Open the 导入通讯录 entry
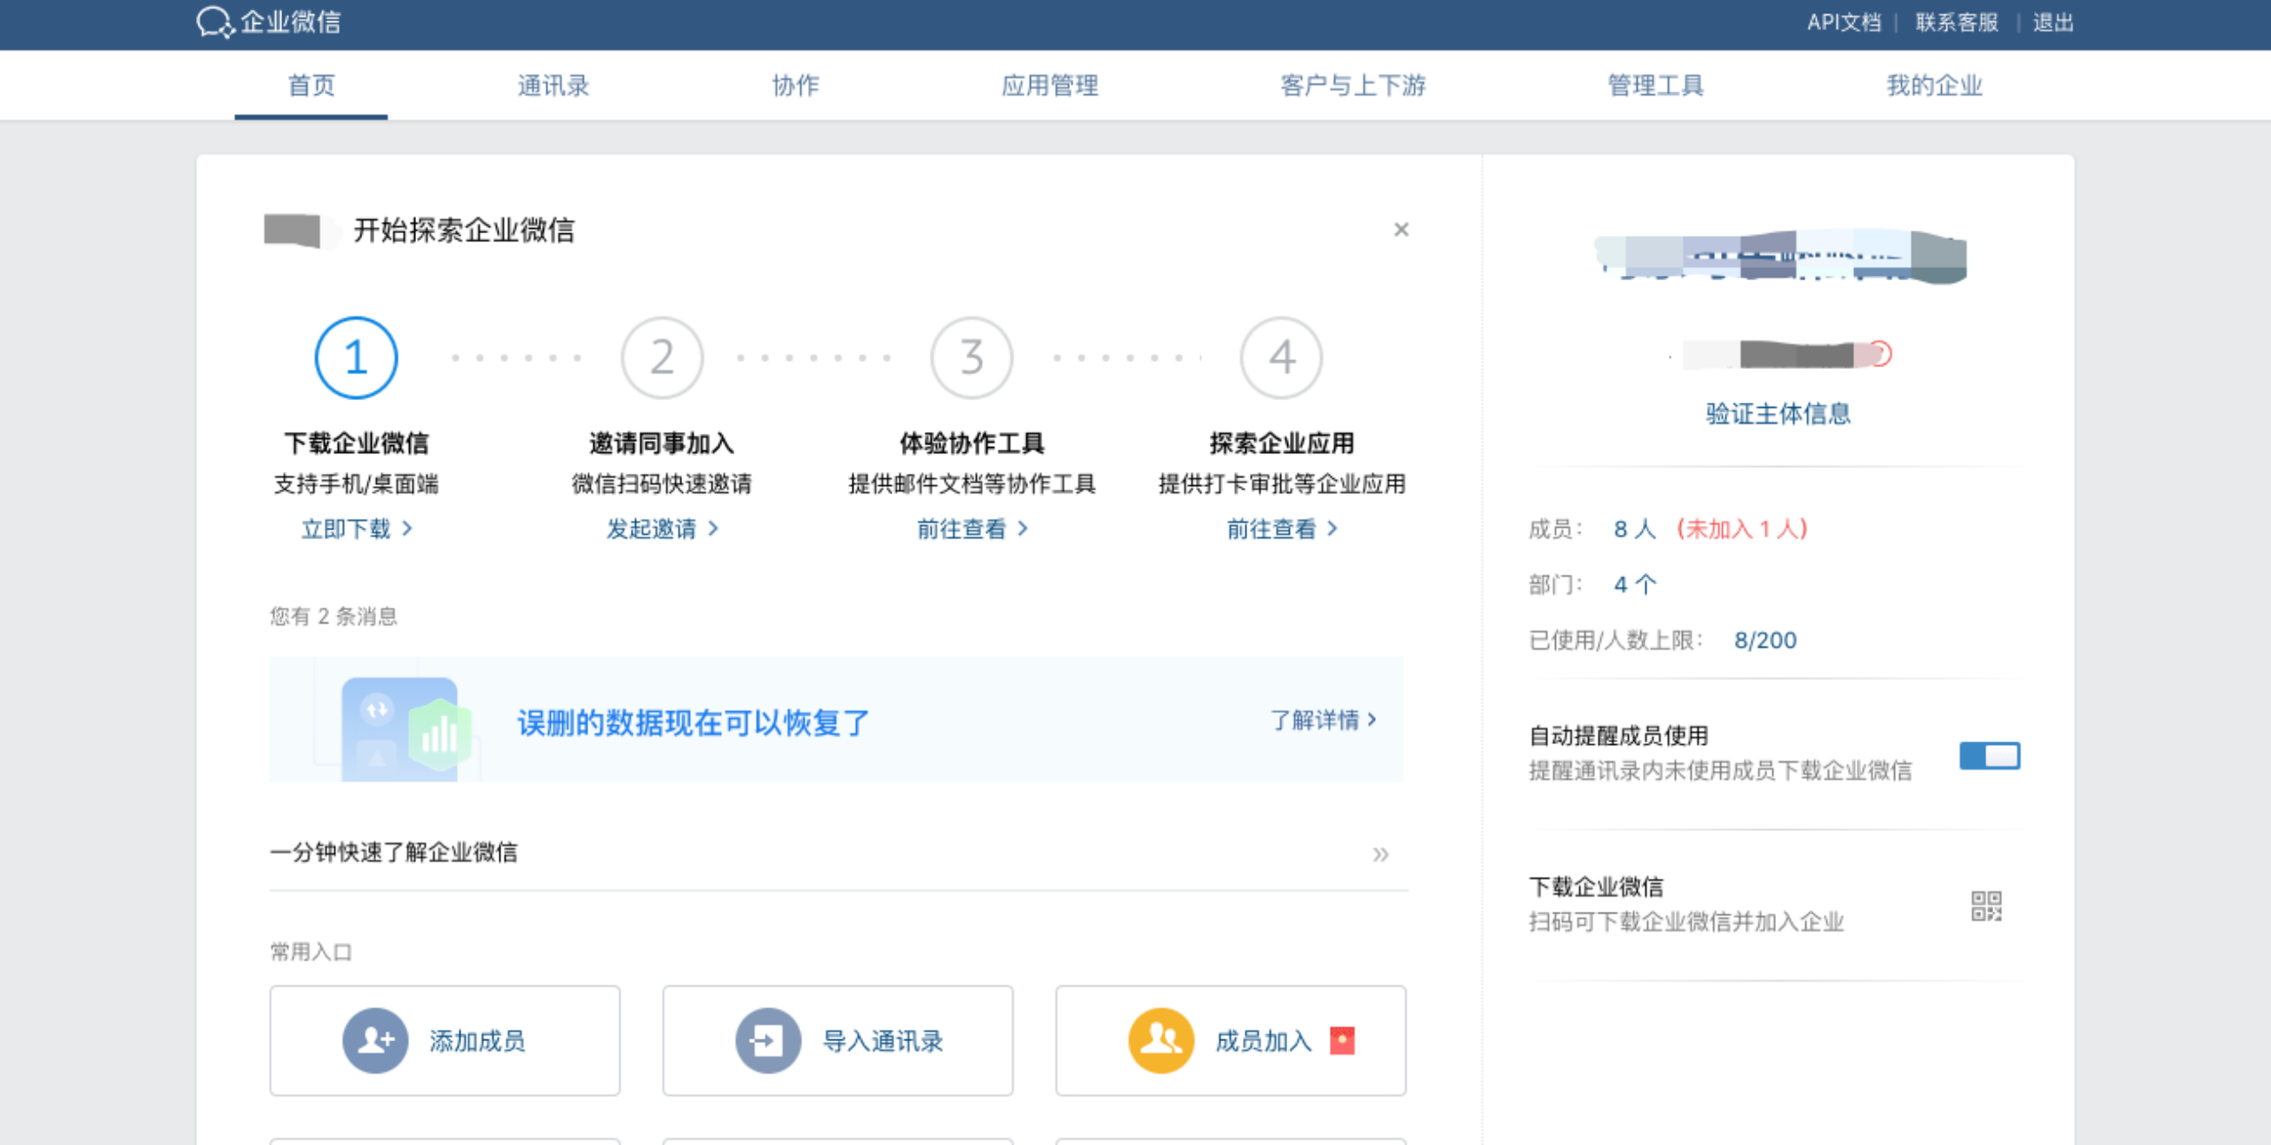 click(837, 1040)
